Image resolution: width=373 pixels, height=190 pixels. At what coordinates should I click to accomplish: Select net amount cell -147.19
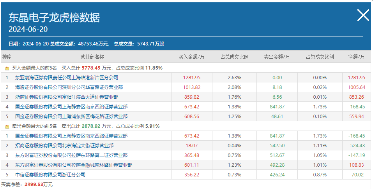(x=357, y=155)
